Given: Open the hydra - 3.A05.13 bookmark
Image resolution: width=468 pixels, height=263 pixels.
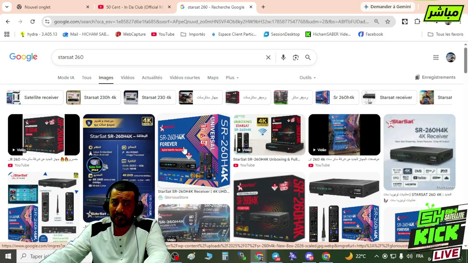Looking at the screenshot, I should pyautogui.click(x=39, y=34).
